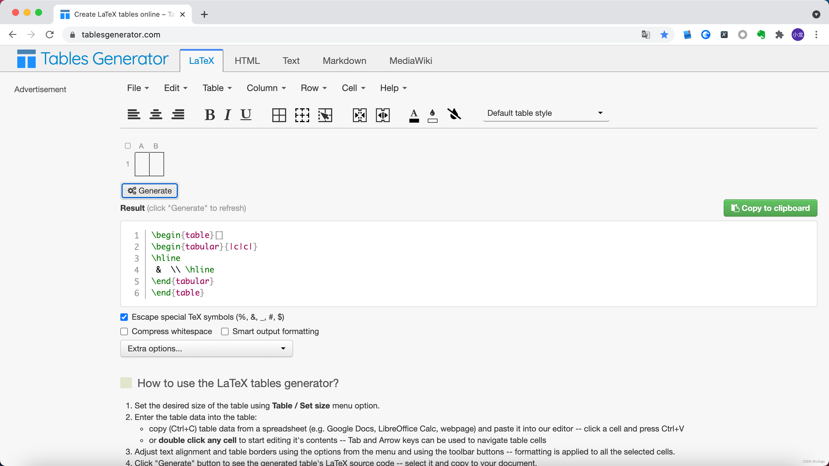The image size is (829, 466).
Task: Switch to the HTML tab
Action: click(x=248, y=60)
